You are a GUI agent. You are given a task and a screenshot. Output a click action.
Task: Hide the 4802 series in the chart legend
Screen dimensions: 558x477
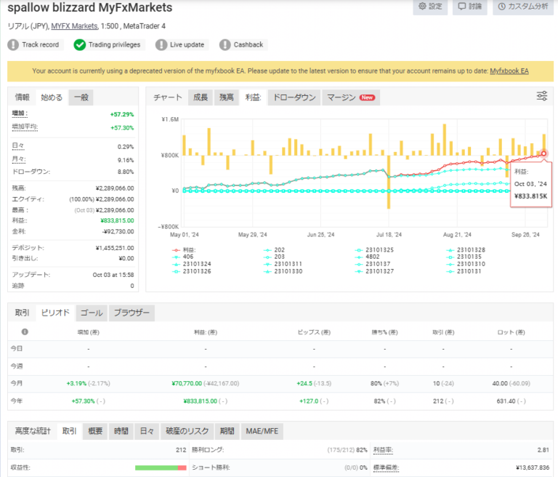371,257
